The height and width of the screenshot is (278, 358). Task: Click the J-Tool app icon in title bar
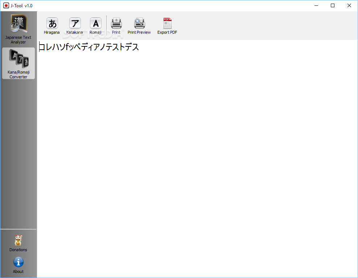pos(6,5)
